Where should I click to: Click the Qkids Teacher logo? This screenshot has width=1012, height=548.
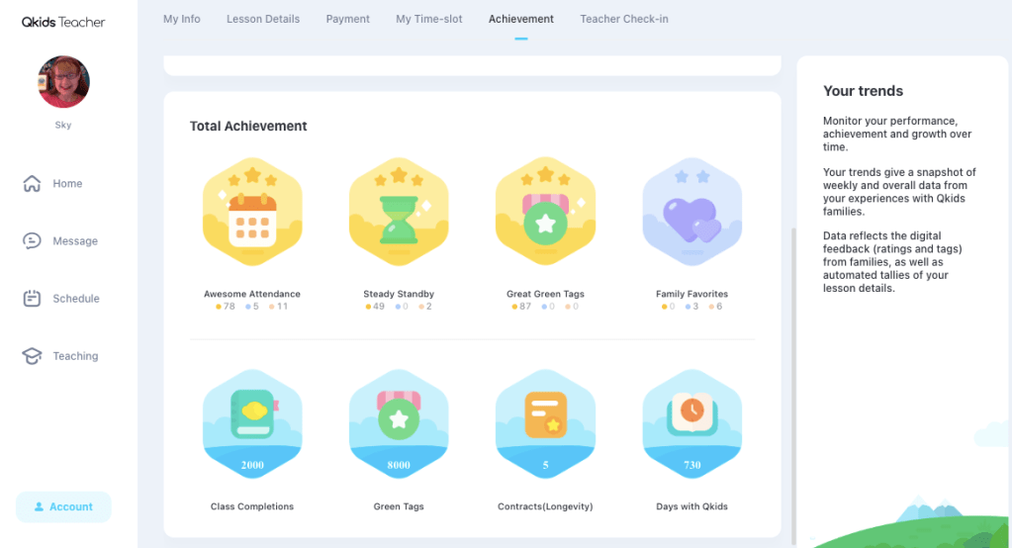click(x=63, y=22)
